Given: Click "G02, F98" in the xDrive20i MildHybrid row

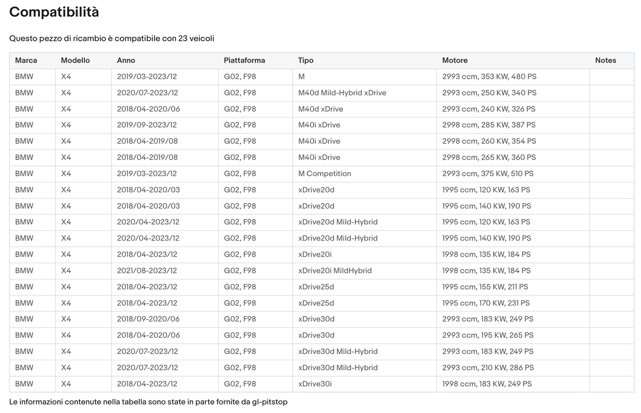Looking at the screenshot, I should pyautogui.click(x=240, y=271).
